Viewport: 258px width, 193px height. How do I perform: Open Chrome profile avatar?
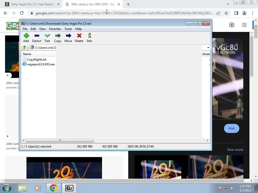244,13
